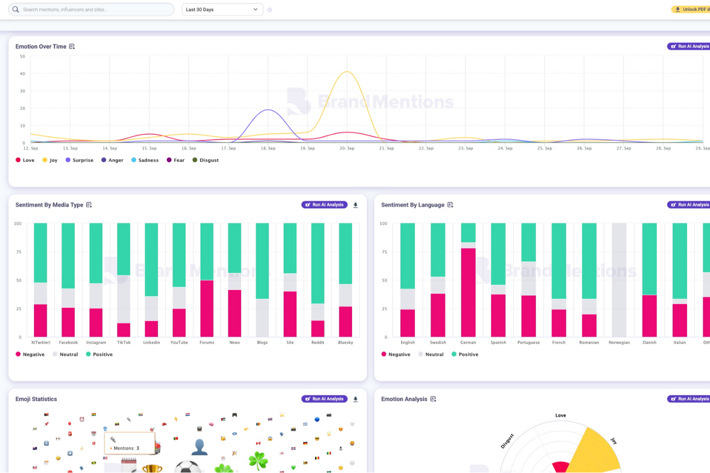Click info icon next to Emotion Over Time

coord(72,46)
